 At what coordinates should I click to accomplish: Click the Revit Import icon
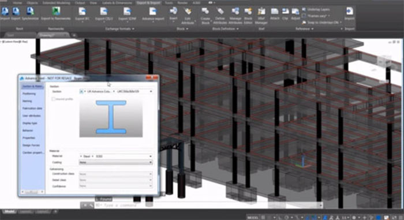tap(5, 12)
